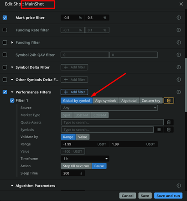Click the Save and run button
The height and width of the screenshot is (201, 187).
tap(168, 196)
